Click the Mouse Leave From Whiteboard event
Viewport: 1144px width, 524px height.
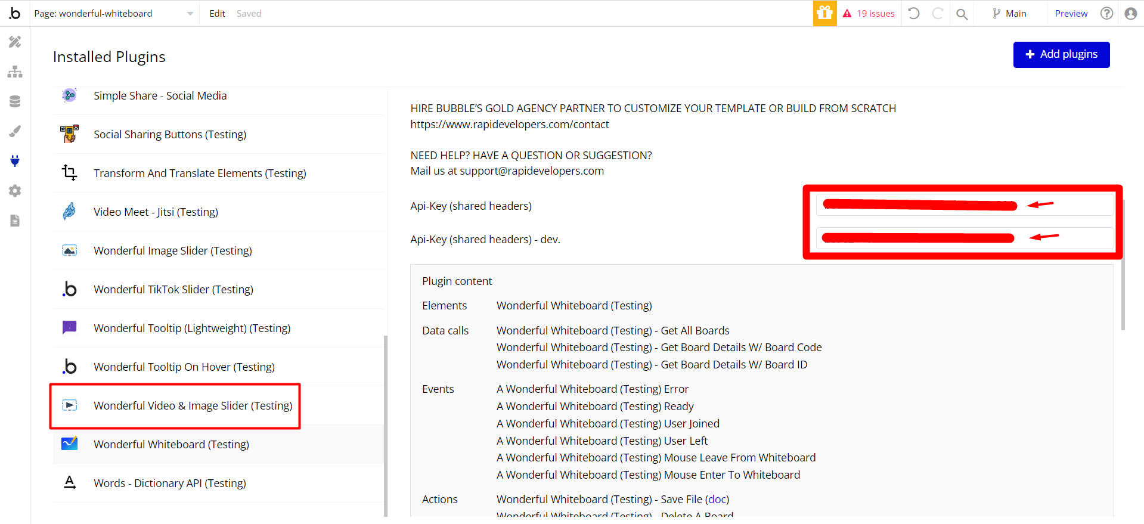coord(656,457)
